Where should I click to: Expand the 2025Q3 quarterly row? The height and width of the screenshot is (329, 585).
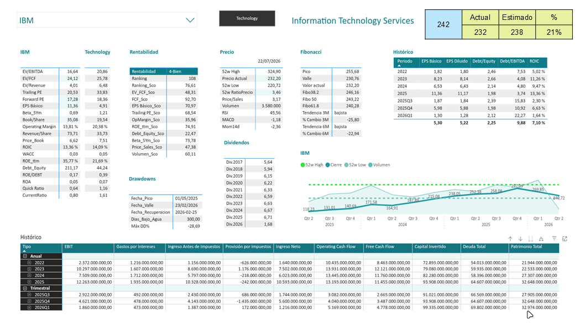[x=29, y=295]
